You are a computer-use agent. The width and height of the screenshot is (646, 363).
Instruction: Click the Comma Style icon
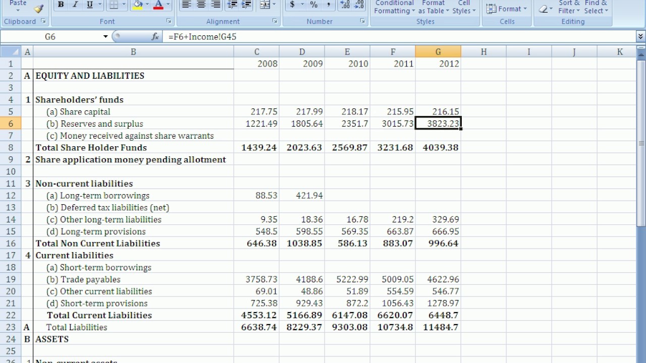(x=328, y=5)
